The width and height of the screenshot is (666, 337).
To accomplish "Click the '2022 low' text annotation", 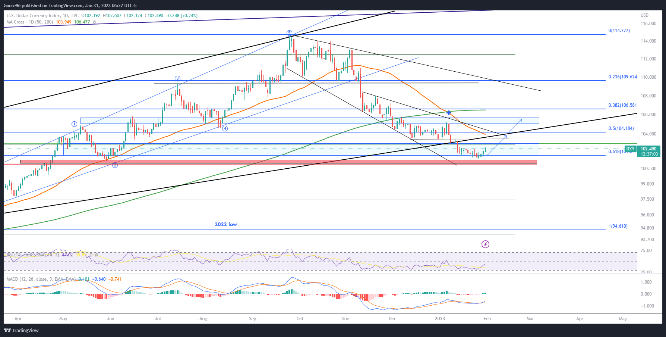I will [226, 224].
